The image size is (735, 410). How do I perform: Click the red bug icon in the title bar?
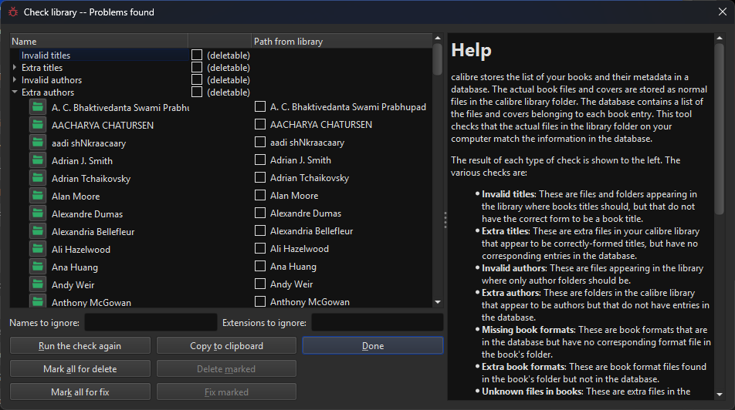tap(12, 12)
